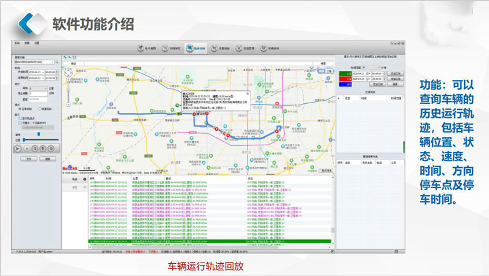489x276 pixels.
Task: Open the 系统 menu
Action: pos(18,43)
